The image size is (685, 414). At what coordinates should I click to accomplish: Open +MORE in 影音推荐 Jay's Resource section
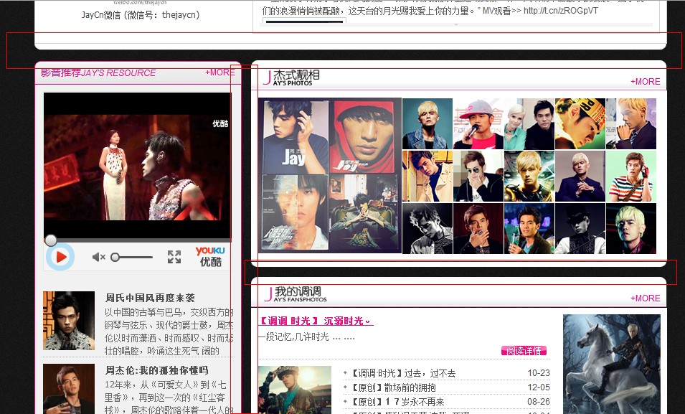tap(220, 72)
